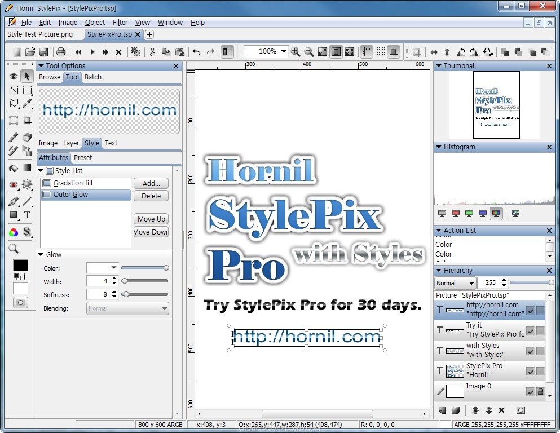Screen dimensions: 560x433
Task: Click the delete layer X icon in Hierarchy
Action: point(501,410)
